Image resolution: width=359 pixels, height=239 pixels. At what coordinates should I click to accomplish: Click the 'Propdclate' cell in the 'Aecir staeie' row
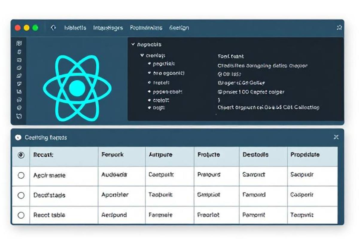312,176
